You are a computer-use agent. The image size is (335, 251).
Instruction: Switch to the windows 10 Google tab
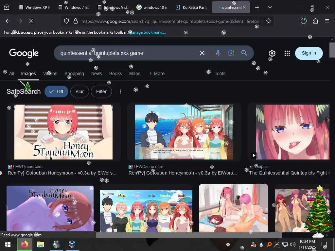pyautogui.click(x=152, y=8)
